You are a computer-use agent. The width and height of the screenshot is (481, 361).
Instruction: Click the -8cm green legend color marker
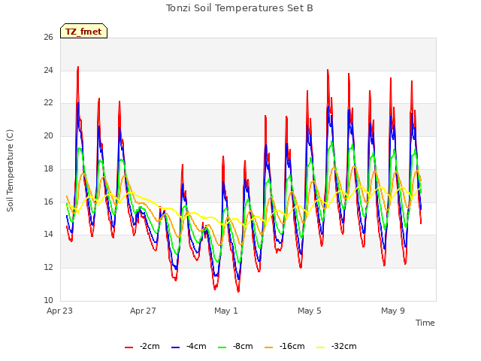click(222, 347)
